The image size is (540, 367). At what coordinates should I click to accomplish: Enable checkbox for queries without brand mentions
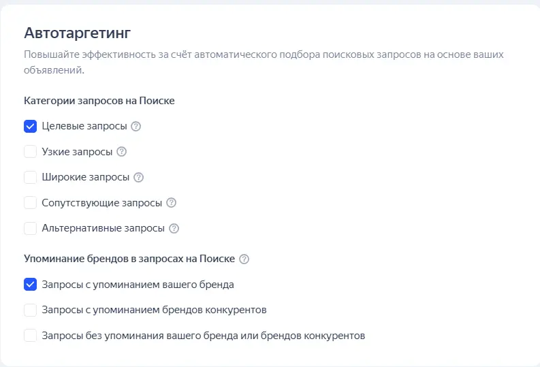point(31,336)
